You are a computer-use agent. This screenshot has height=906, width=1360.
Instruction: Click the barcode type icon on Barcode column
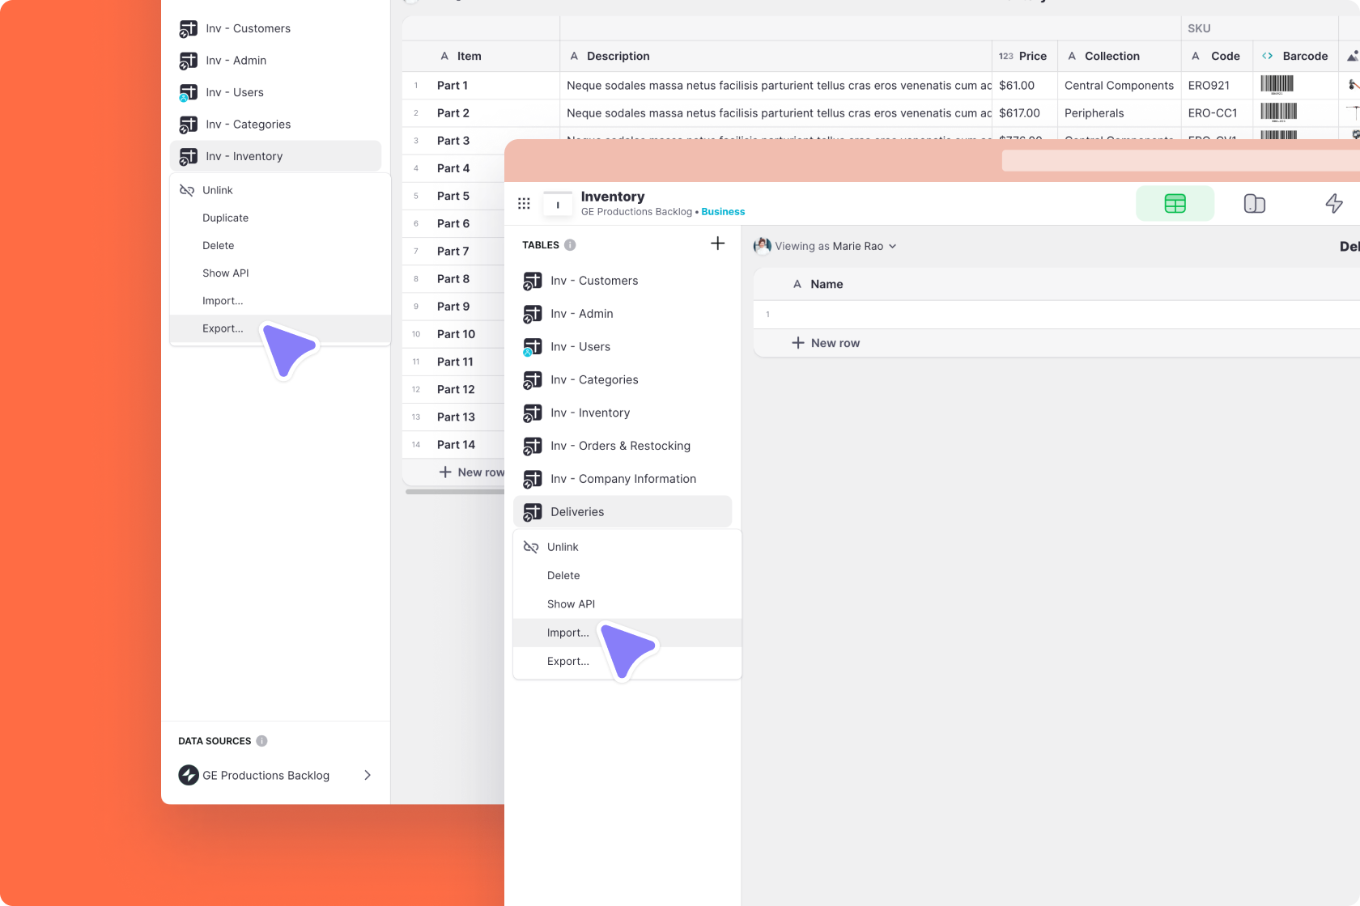tap(1268, 56)
